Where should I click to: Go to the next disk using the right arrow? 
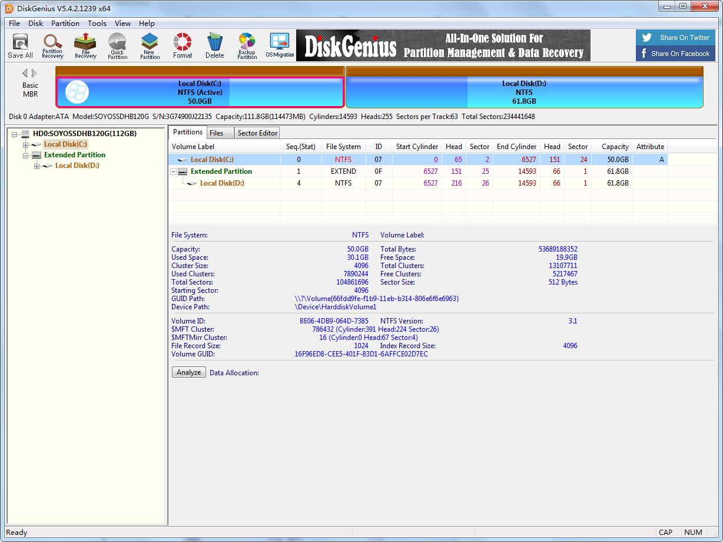pyautogui.click(x=34, y=73)
